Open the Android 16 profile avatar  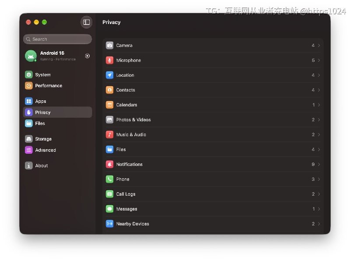coord(31,56)
